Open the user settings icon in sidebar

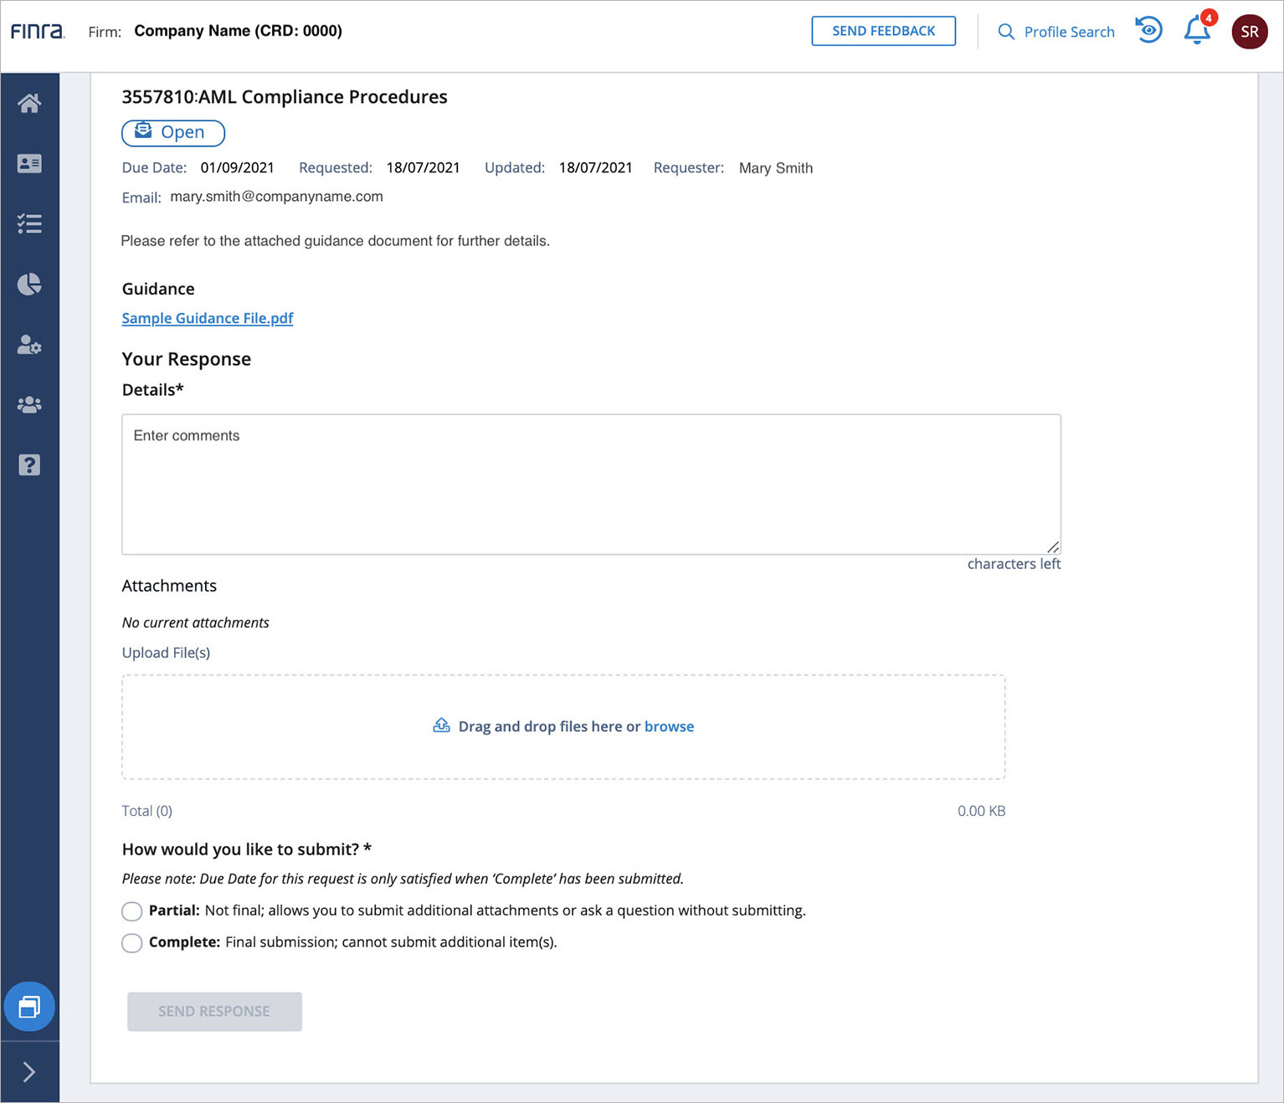(x=29, y=345)
